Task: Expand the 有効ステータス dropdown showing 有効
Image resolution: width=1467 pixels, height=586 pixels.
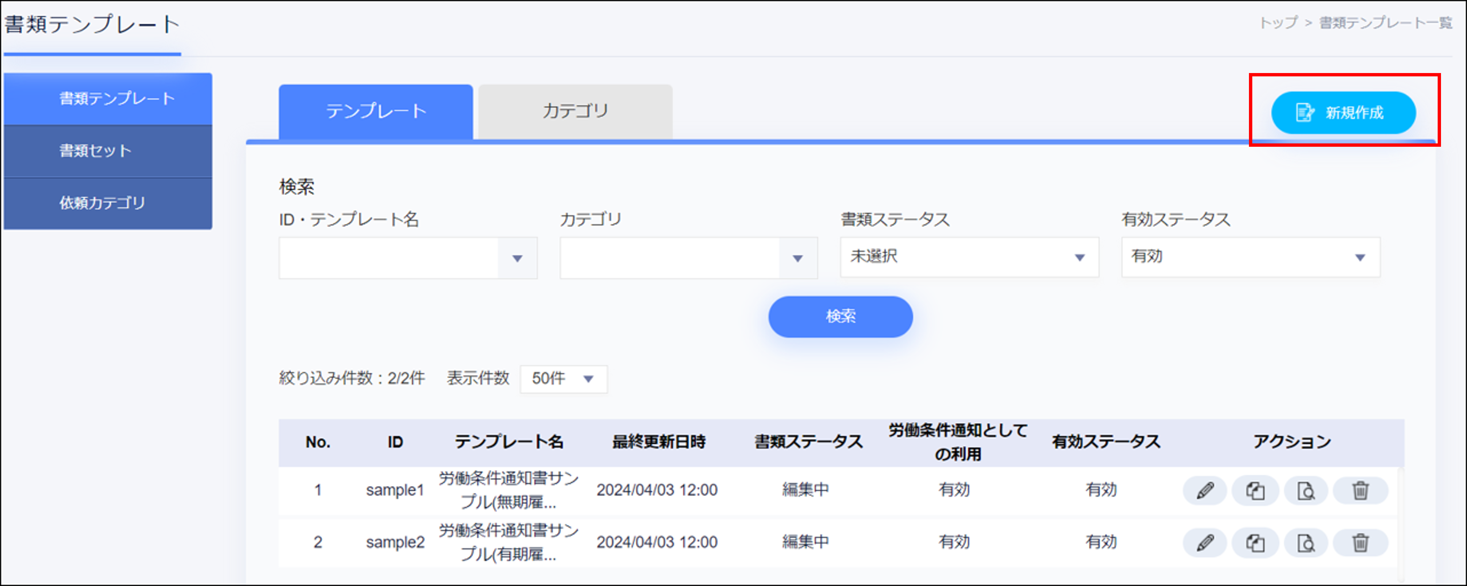Action: [1251, 257]
